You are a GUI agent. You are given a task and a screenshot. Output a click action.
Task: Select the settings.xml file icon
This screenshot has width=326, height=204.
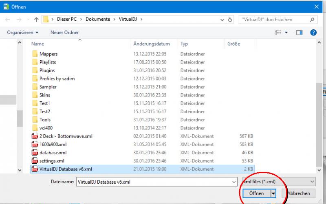pyautogui.click(x=35, y=161)
